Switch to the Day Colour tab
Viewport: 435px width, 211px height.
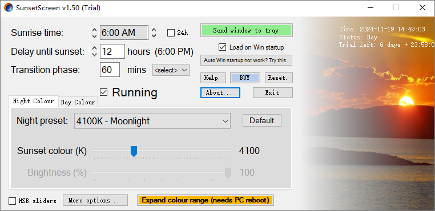click(x=78, y=102)
